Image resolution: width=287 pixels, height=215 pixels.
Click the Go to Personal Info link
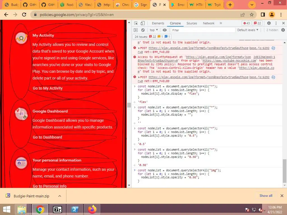pos(50,186)
